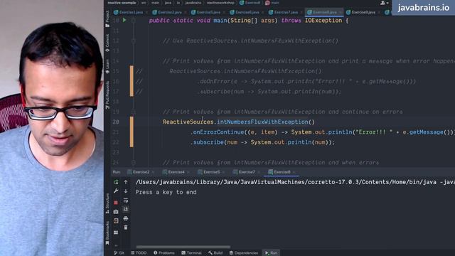The width and height of the screenshot is (455, 256).
Task: Collapse comment fold marker on line 12
Action: tap(133, 41)
